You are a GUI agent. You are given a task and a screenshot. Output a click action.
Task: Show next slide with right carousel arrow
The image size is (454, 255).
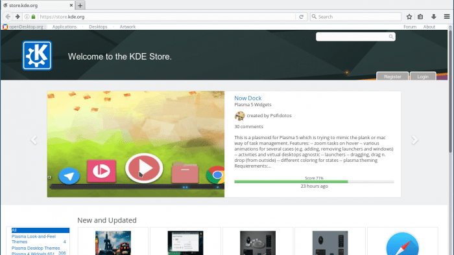(414, 140)
